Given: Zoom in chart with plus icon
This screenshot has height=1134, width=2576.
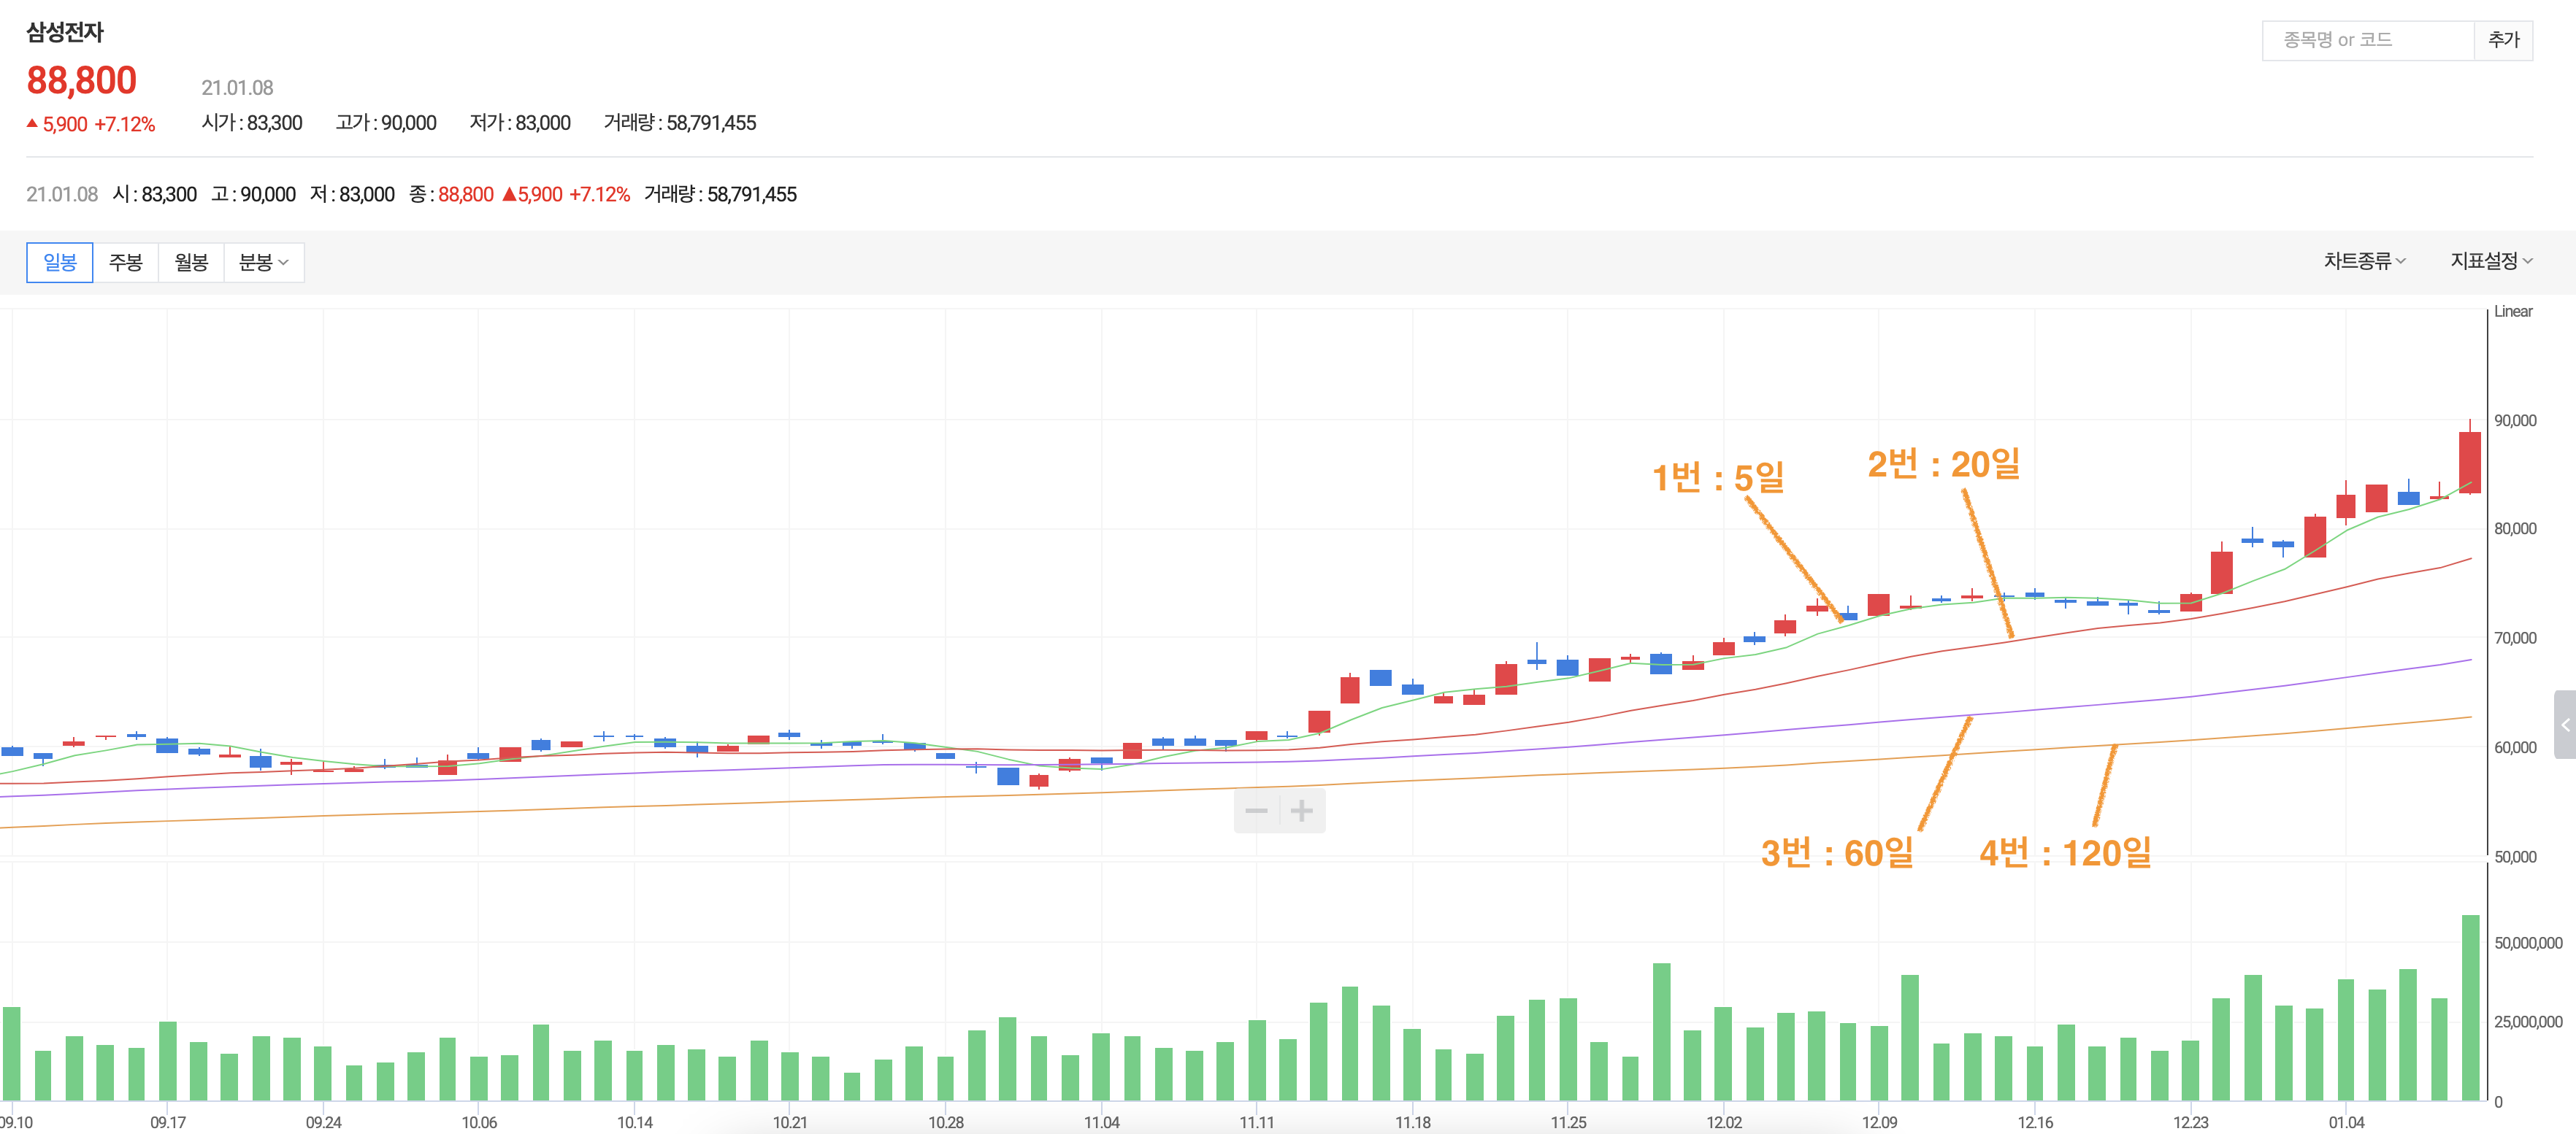Looking at the screenshot, I should coord(1302,810).
